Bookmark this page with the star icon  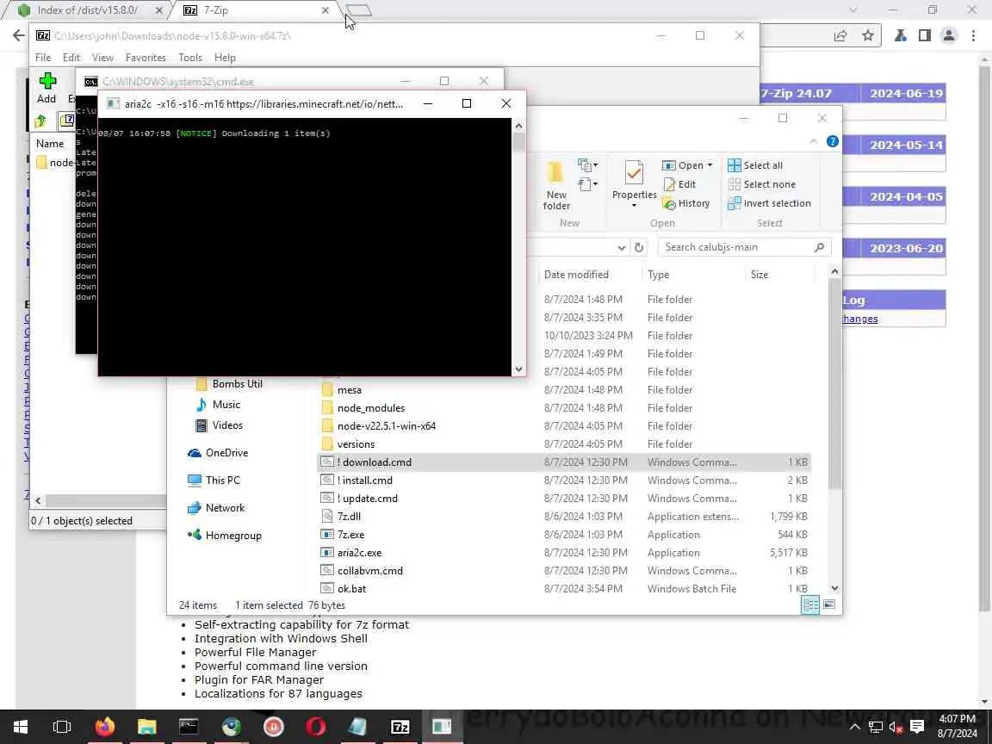pyautogui.click(x=868, y=35)
